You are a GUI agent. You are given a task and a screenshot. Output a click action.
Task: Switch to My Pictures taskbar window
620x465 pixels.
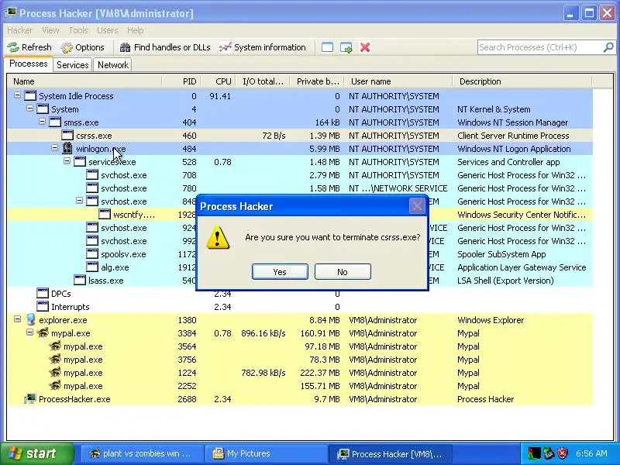pyautogui.click(x=265, y=453)
